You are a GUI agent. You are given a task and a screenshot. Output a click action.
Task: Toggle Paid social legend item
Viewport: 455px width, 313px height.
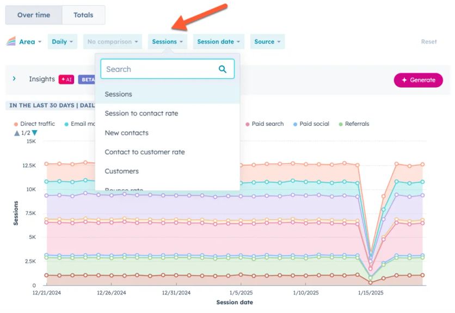pyautogui.click(x=311, y=124)
